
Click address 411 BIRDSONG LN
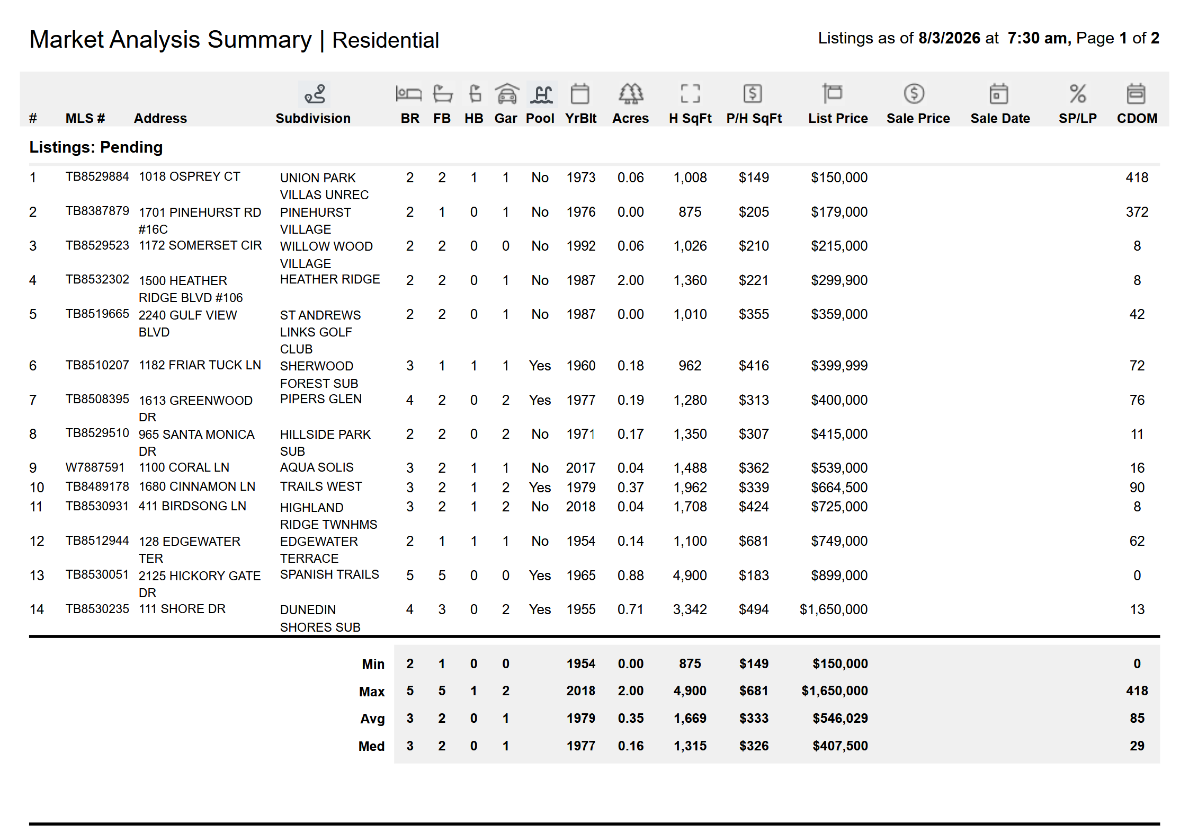(x=192, y=506)
